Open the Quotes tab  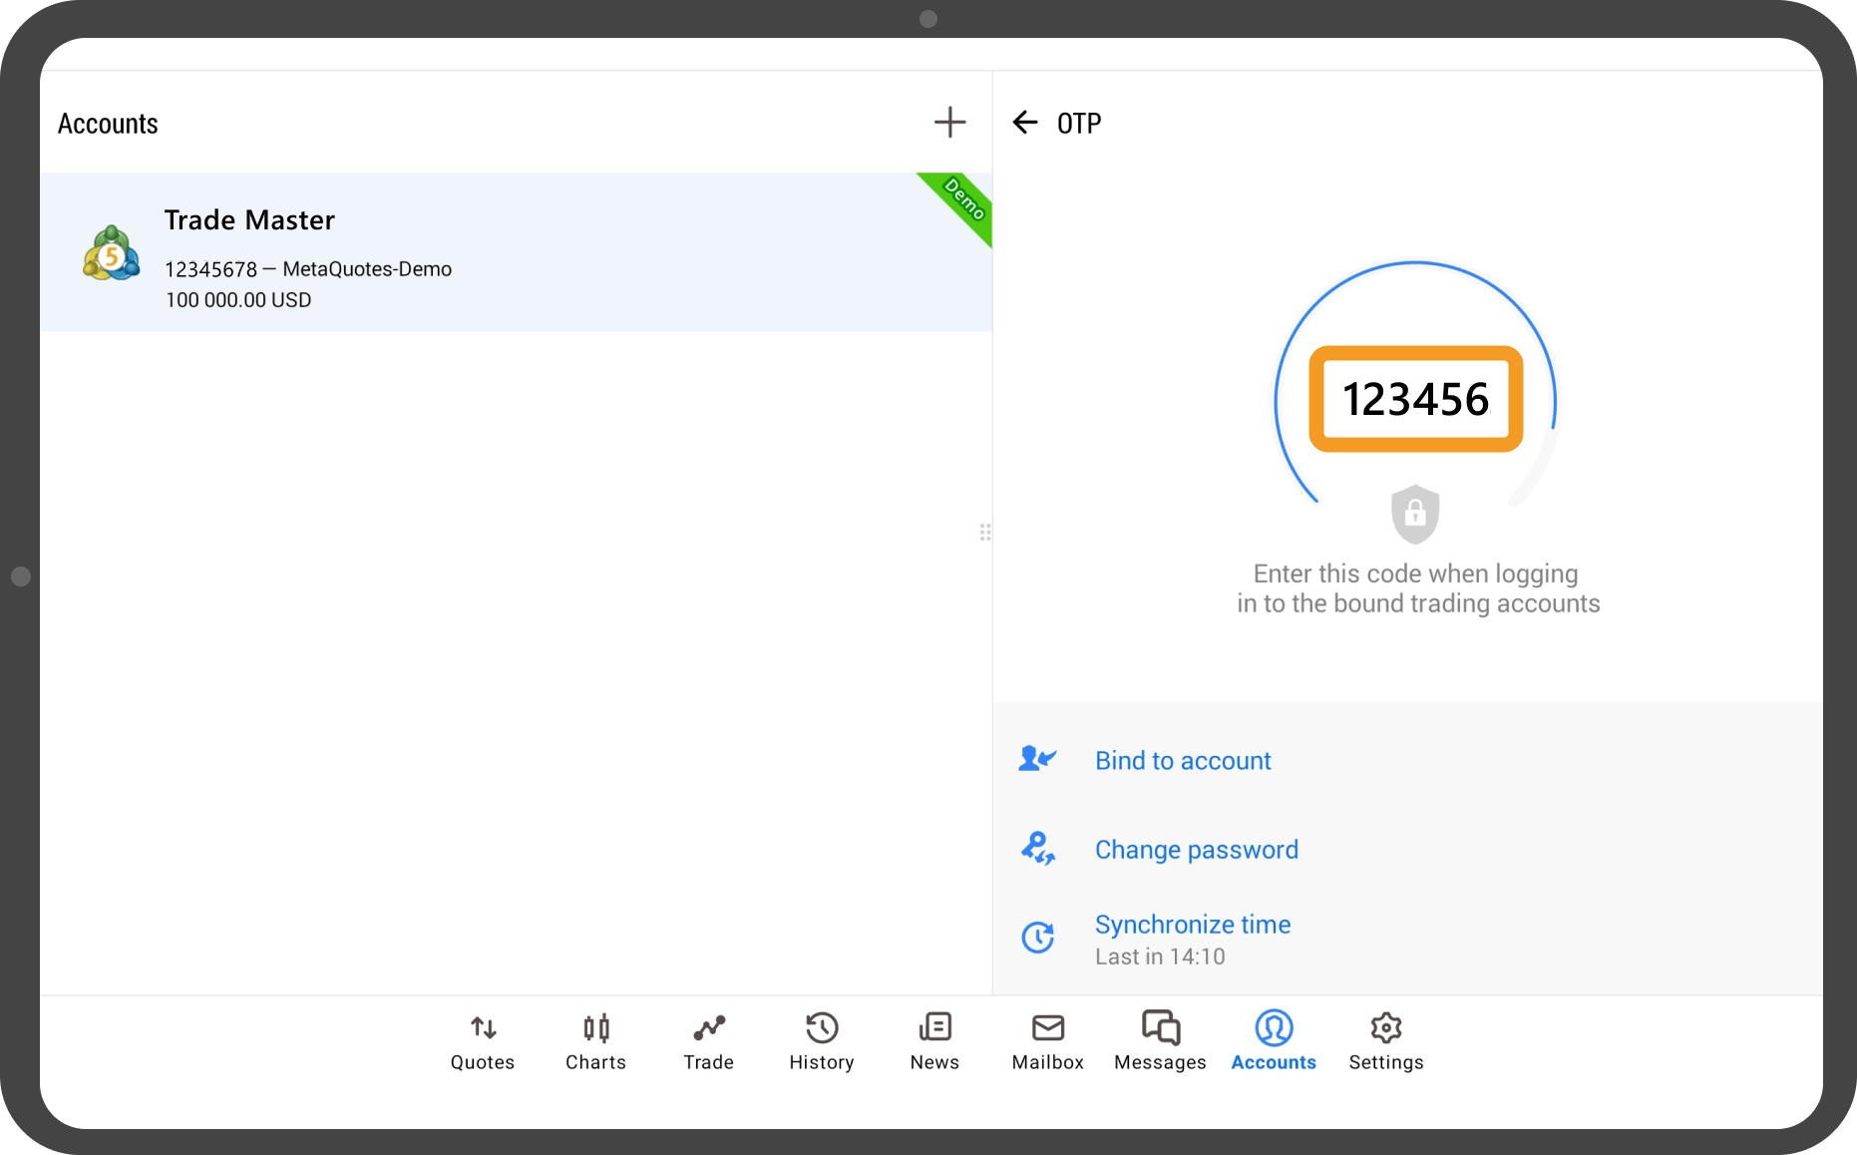point(483,1041)
